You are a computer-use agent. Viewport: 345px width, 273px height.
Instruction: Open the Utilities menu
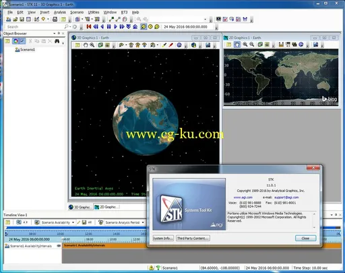click(x=94, y=12)
